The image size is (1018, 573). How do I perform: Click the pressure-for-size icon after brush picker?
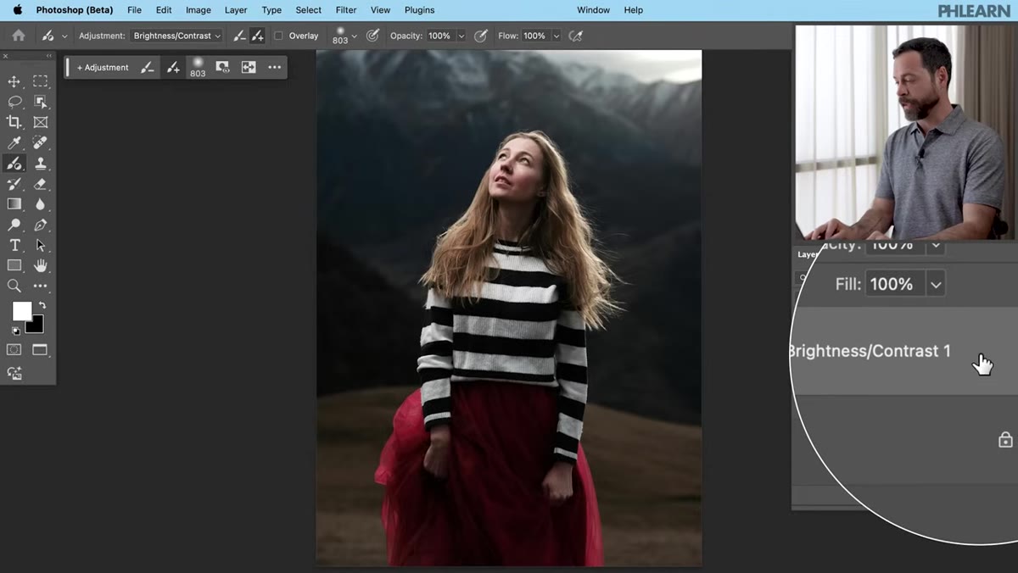372,36
